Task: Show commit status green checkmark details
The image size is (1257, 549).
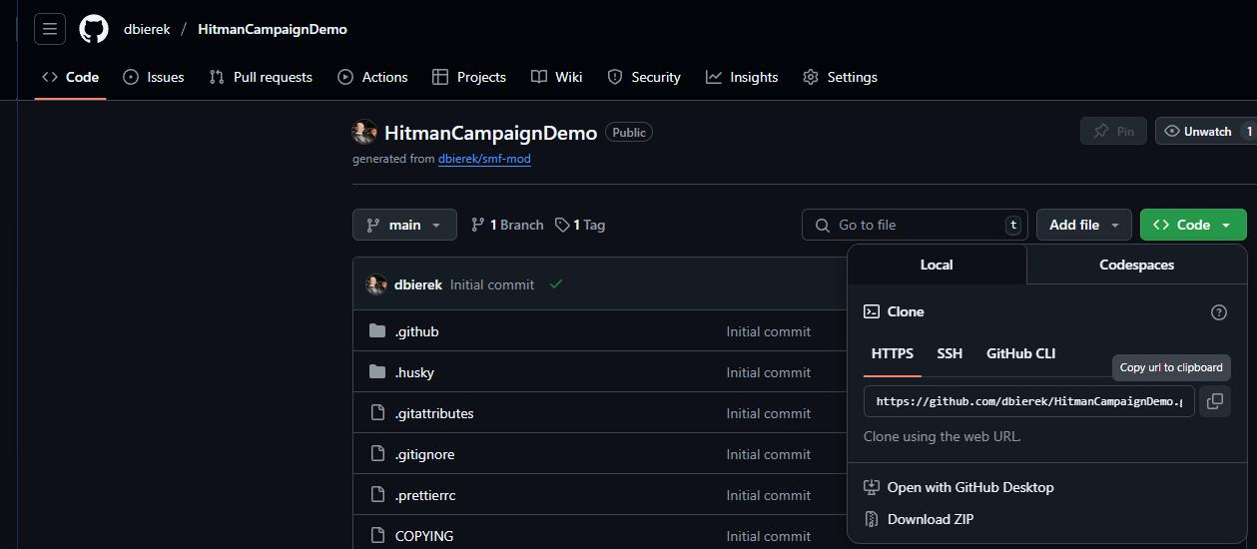Action: coord(556,284)
